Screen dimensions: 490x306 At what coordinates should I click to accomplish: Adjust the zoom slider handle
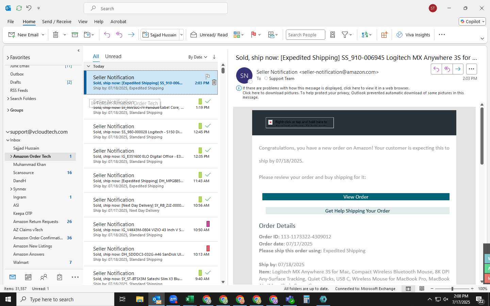click(452, 289)
